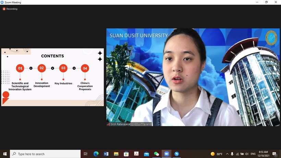
Task: Click the 80°F weather widget
Action: tap(217, 154)
